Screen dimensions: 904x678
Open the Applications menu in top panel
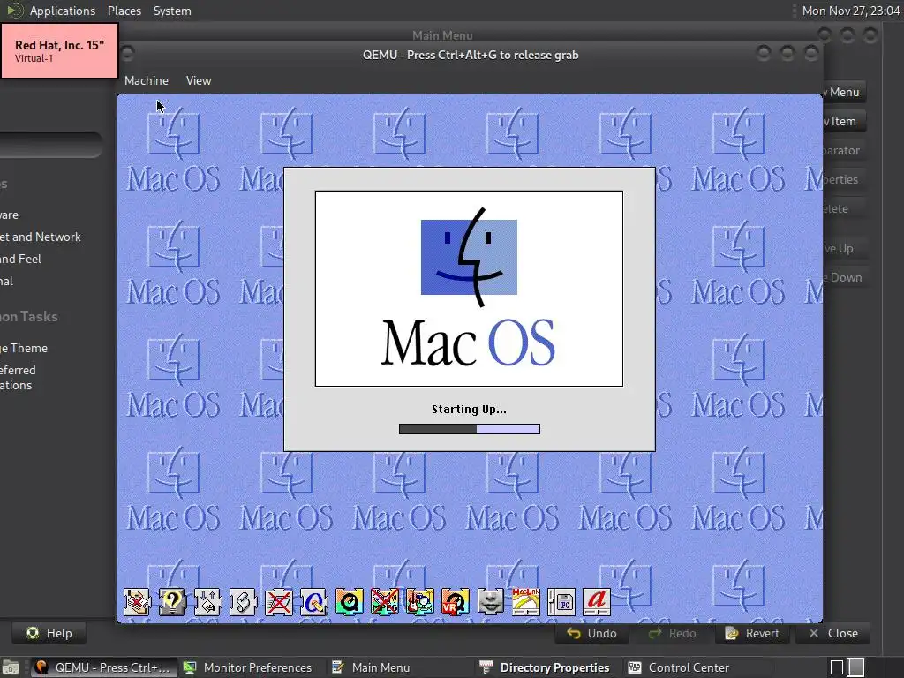click(x=63, y=11)
